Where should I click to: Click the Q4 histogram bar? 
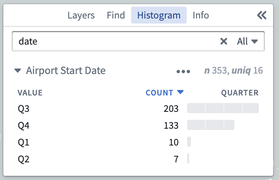(211, 125)
